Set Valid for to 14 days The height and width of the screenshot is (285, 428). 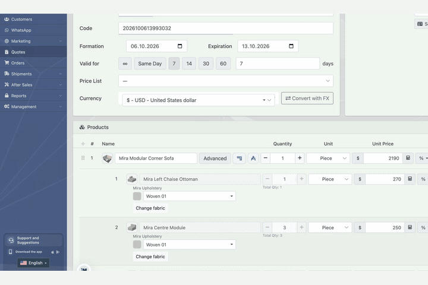(x=189, y=64)
